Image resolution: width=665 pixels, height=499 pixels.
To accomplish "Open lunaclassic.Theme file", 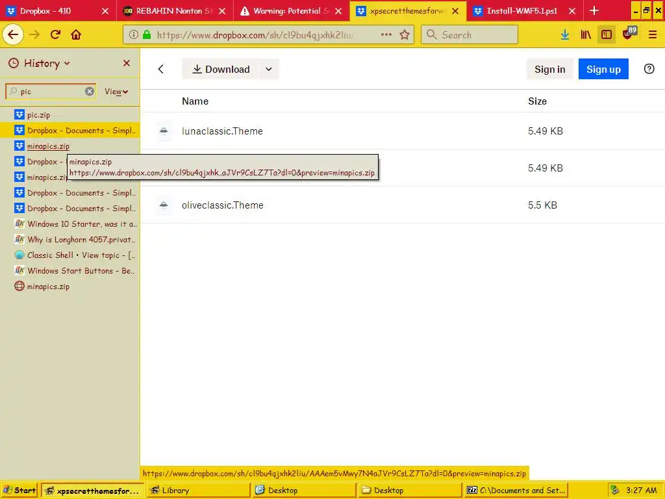I will (x=222, y=131).
